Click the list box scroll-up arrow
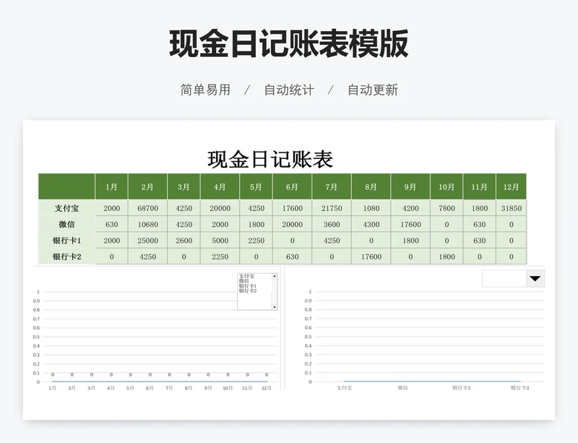 [275, 276]
